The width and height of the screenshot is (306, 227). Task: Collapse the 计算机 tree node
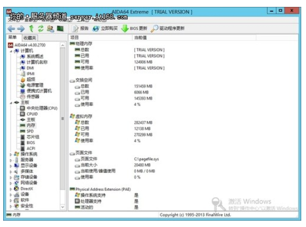click(11, 51)
